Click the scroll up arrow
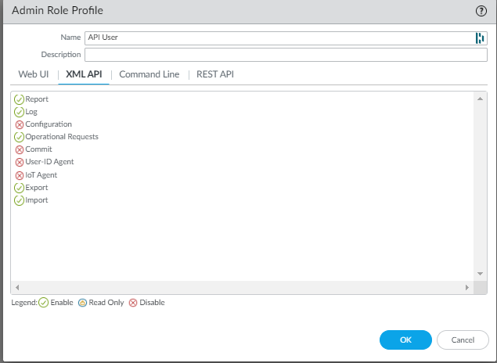The image size is (497, 363). point(480,99)
